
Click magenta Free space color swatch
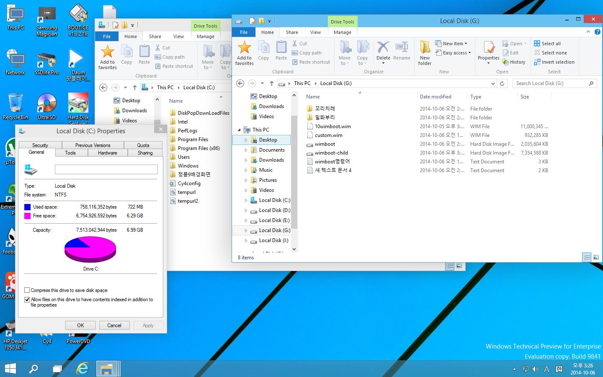[27, 216]
